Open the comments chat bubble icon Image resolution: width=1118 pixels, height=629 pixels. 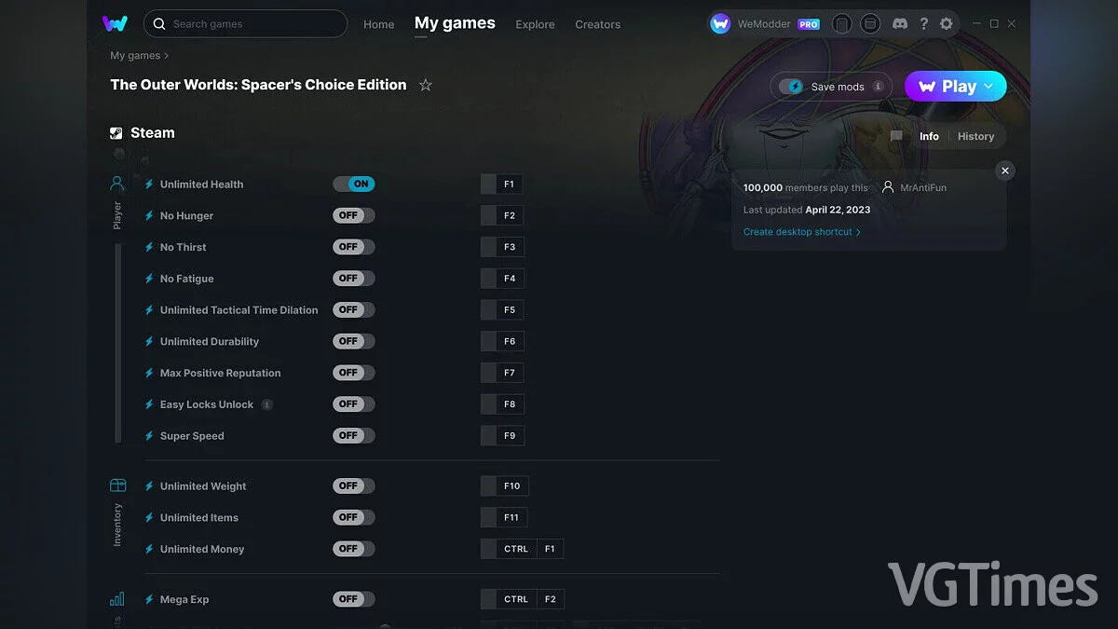click(x=896, y=136)
